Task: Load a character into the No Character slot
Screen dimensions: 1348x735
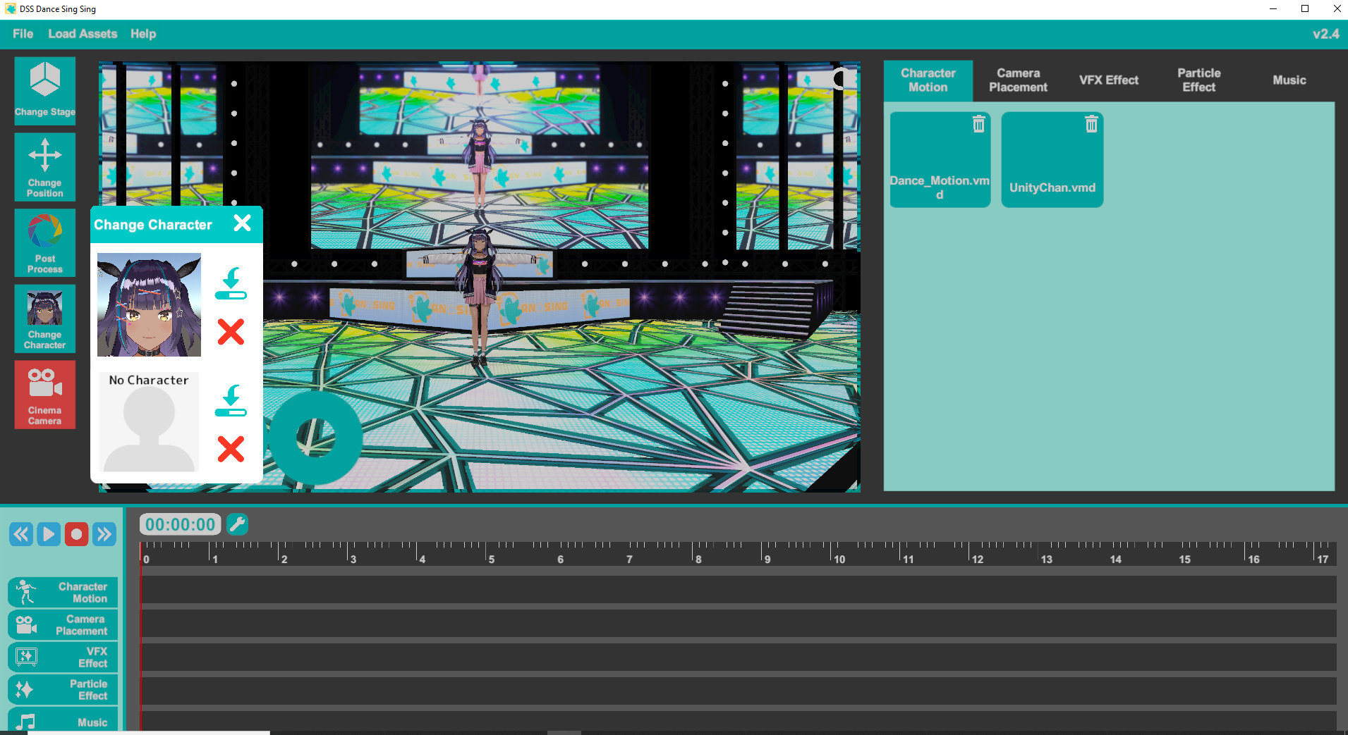Action: [231, 400]
